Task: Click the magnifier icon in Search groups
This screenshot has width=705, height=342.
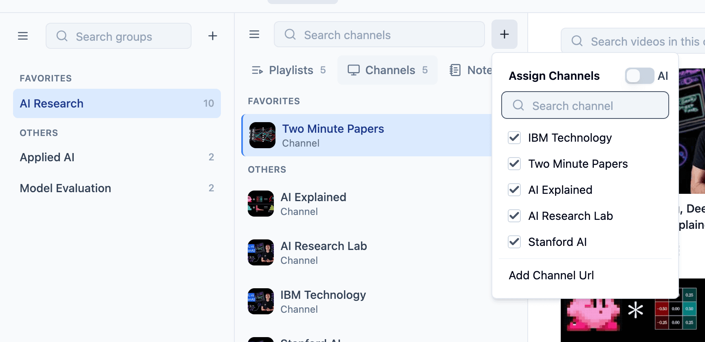Action: (x=62, y=36)
